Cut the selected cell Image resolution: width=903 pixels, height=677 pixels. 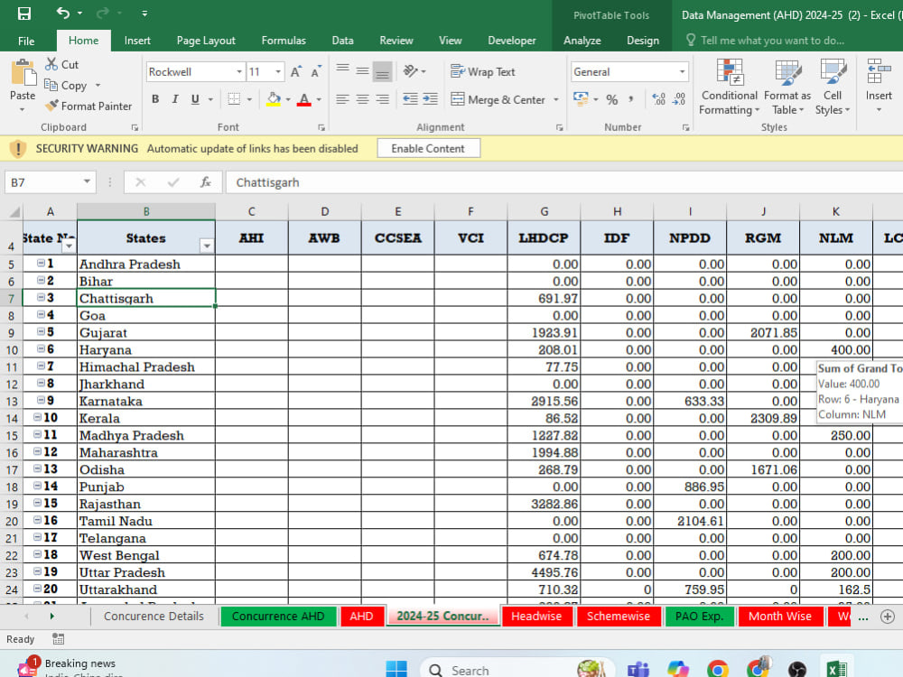coord(62,64)
